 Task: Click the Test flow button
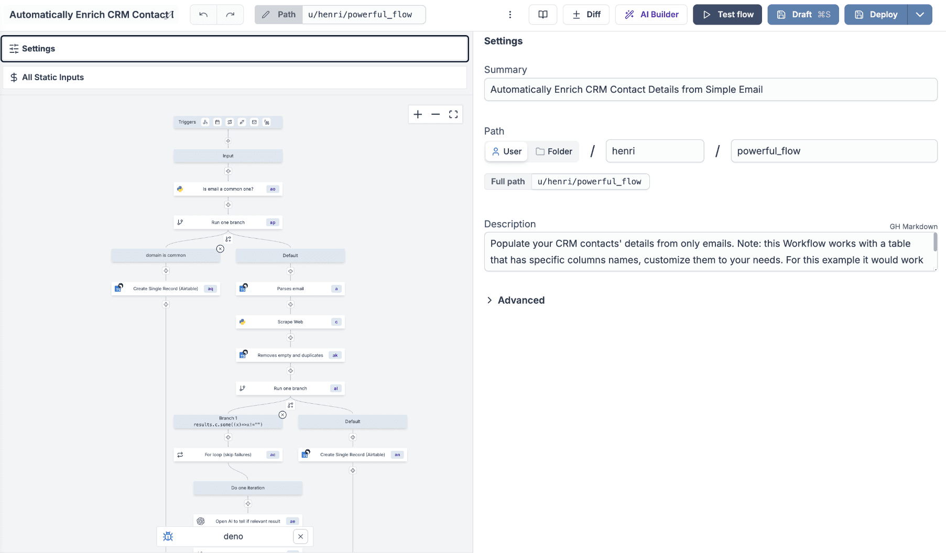pyautogui.click(x=727, y=15)
